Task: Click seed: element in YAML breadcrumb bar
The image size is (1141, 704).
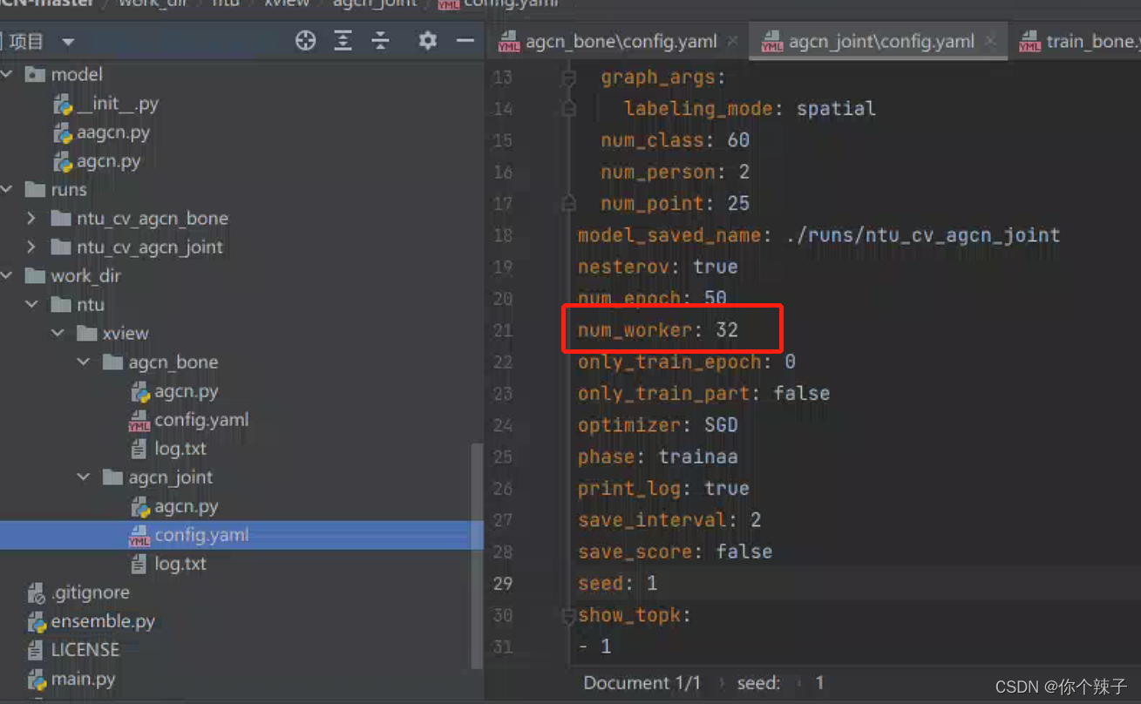Action: click(758, 683)
